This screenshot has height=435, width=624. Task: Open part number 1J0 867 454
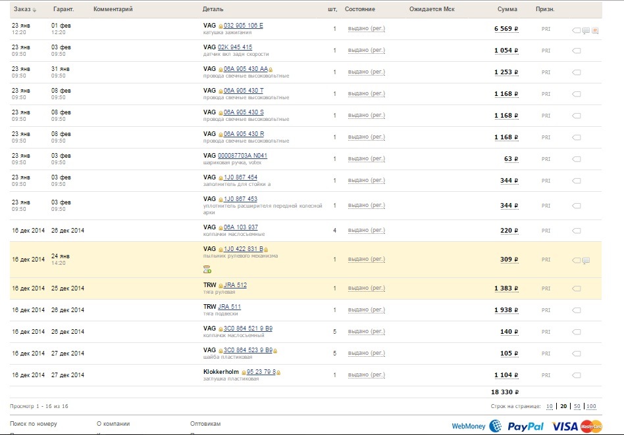click(240, 177)
